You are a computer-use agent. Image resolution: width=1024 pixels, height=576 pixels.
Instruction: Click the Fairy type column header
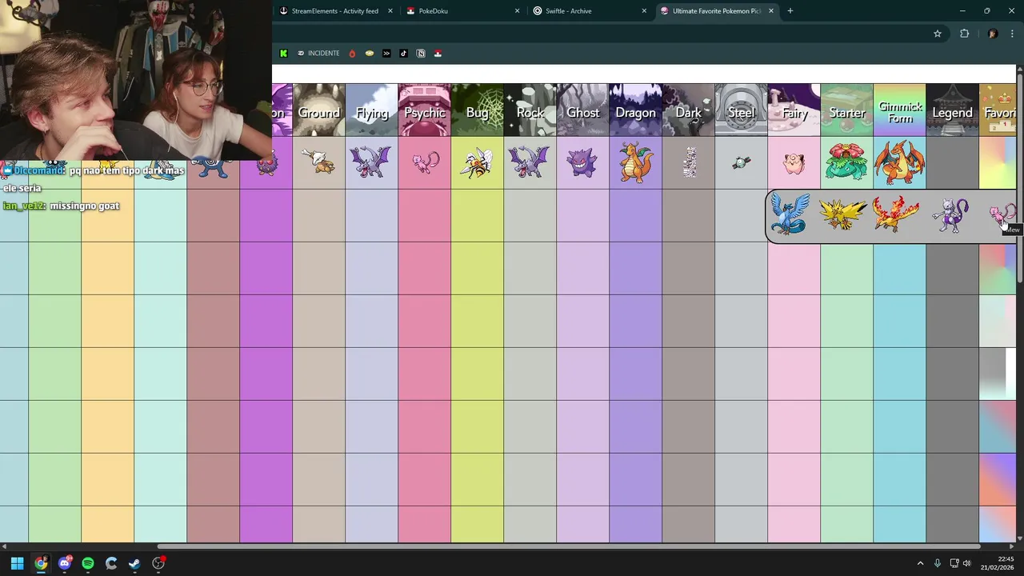(x=794, y=110)
